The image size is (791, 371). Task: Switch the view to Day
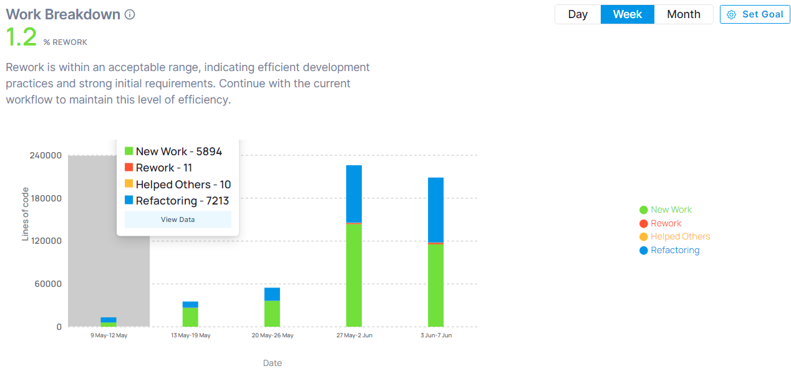pos(578,14)
